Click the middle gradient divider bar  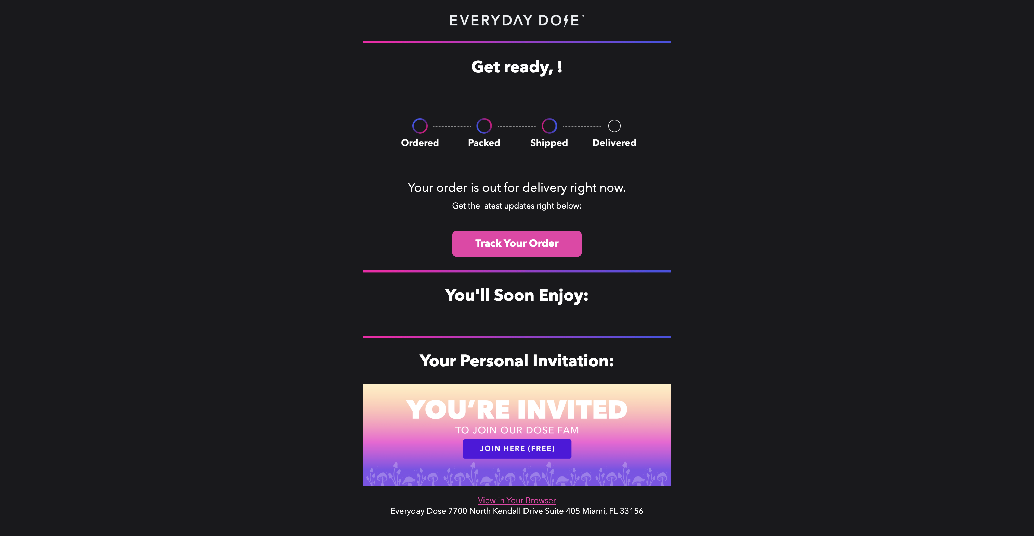tap(517, 269)
